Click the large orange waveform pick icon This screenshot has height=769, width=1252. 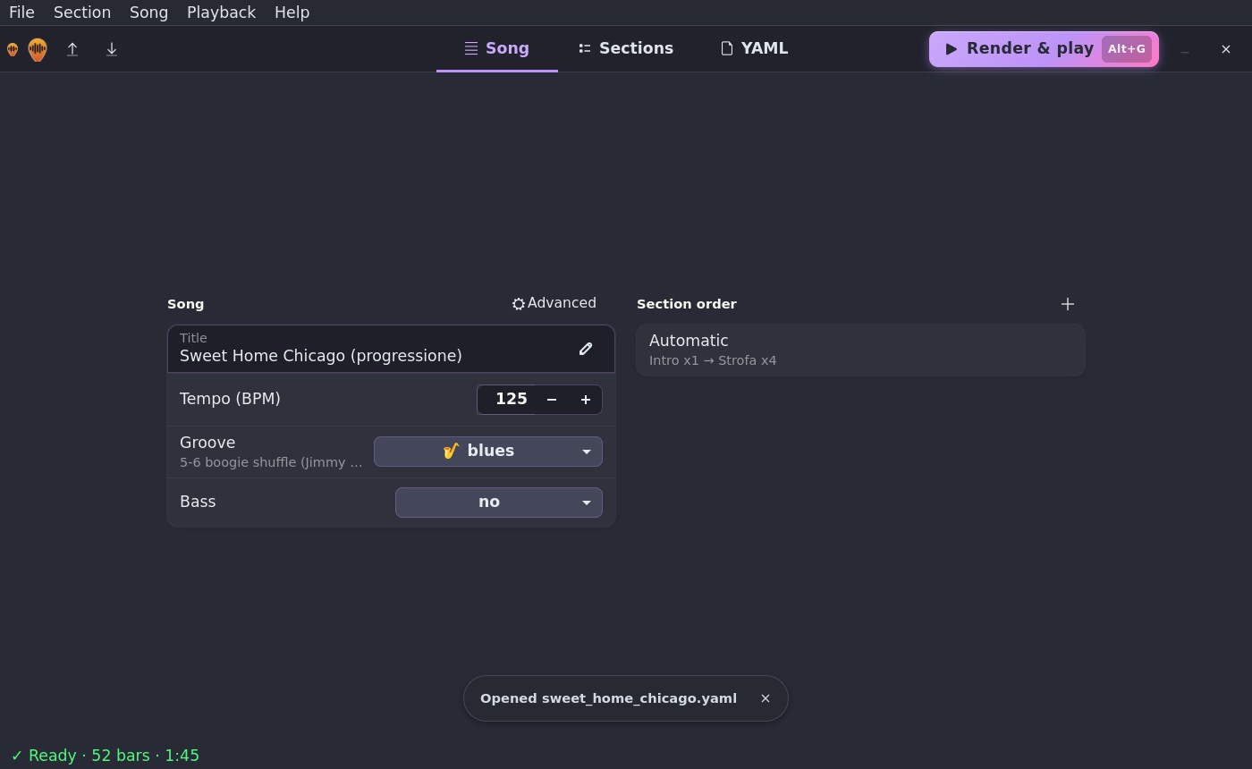[38, 49]
